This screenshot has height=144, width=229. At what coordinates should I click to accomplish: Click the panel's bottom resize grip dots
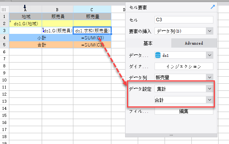click(x=171, y=135)
